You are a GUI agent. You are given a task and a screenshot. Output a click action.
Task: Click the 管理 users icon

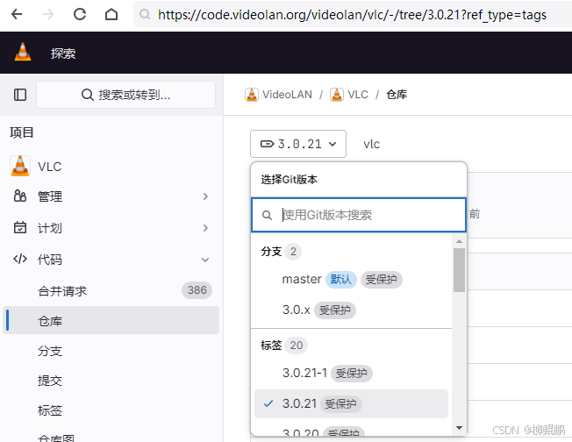point(20,196)
